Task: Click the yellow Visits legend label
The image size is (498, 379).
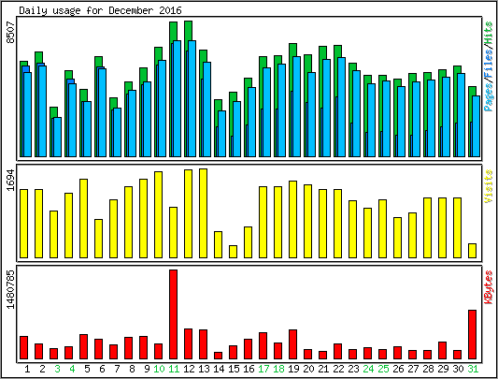Action: (489, 186)
